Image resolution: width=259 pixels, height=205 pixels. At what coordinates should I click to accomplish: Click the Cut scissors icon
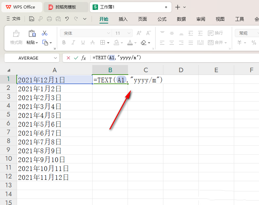(x=45, y=33)
